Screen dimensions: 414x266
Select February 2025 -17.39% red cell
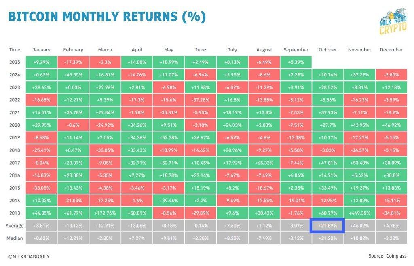point(73,62)
